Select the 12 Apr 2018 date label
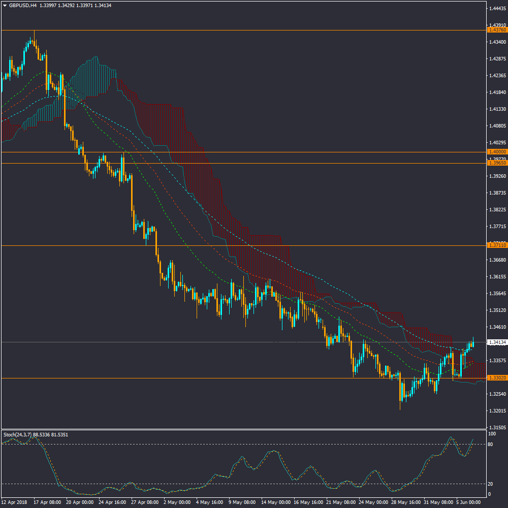The height and width of the screenshot is (508, 508). click(x=14, y=502)
